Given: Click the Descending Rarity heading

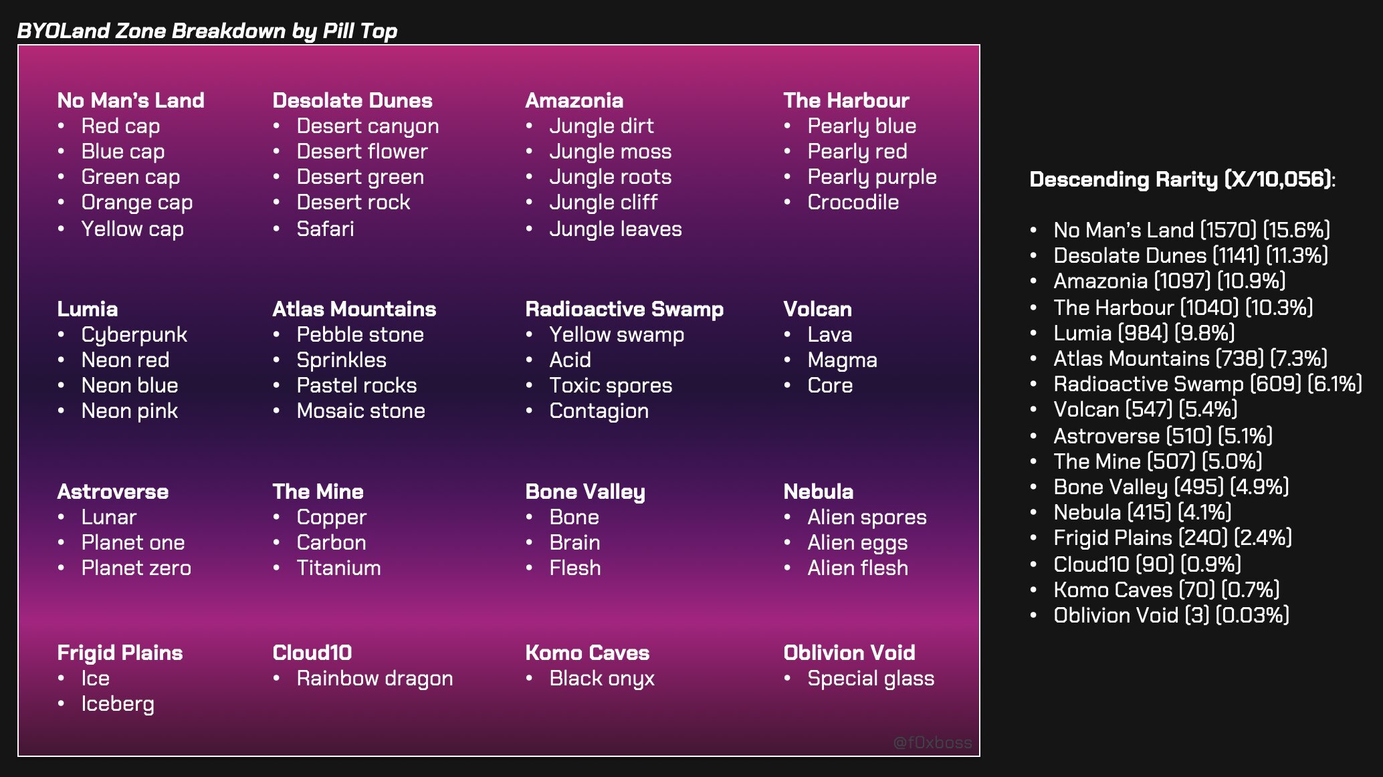Looking at the screenshot, I should [1182, 179].
